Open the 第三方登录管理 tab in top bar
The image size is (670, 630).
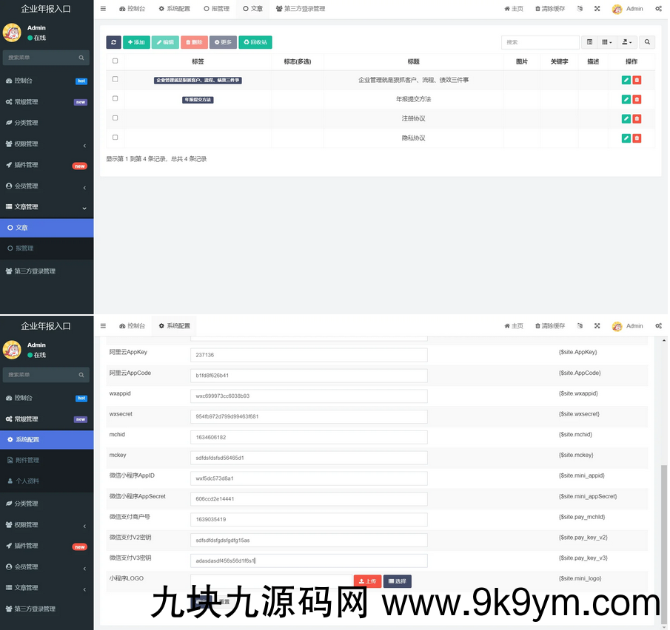300,9
